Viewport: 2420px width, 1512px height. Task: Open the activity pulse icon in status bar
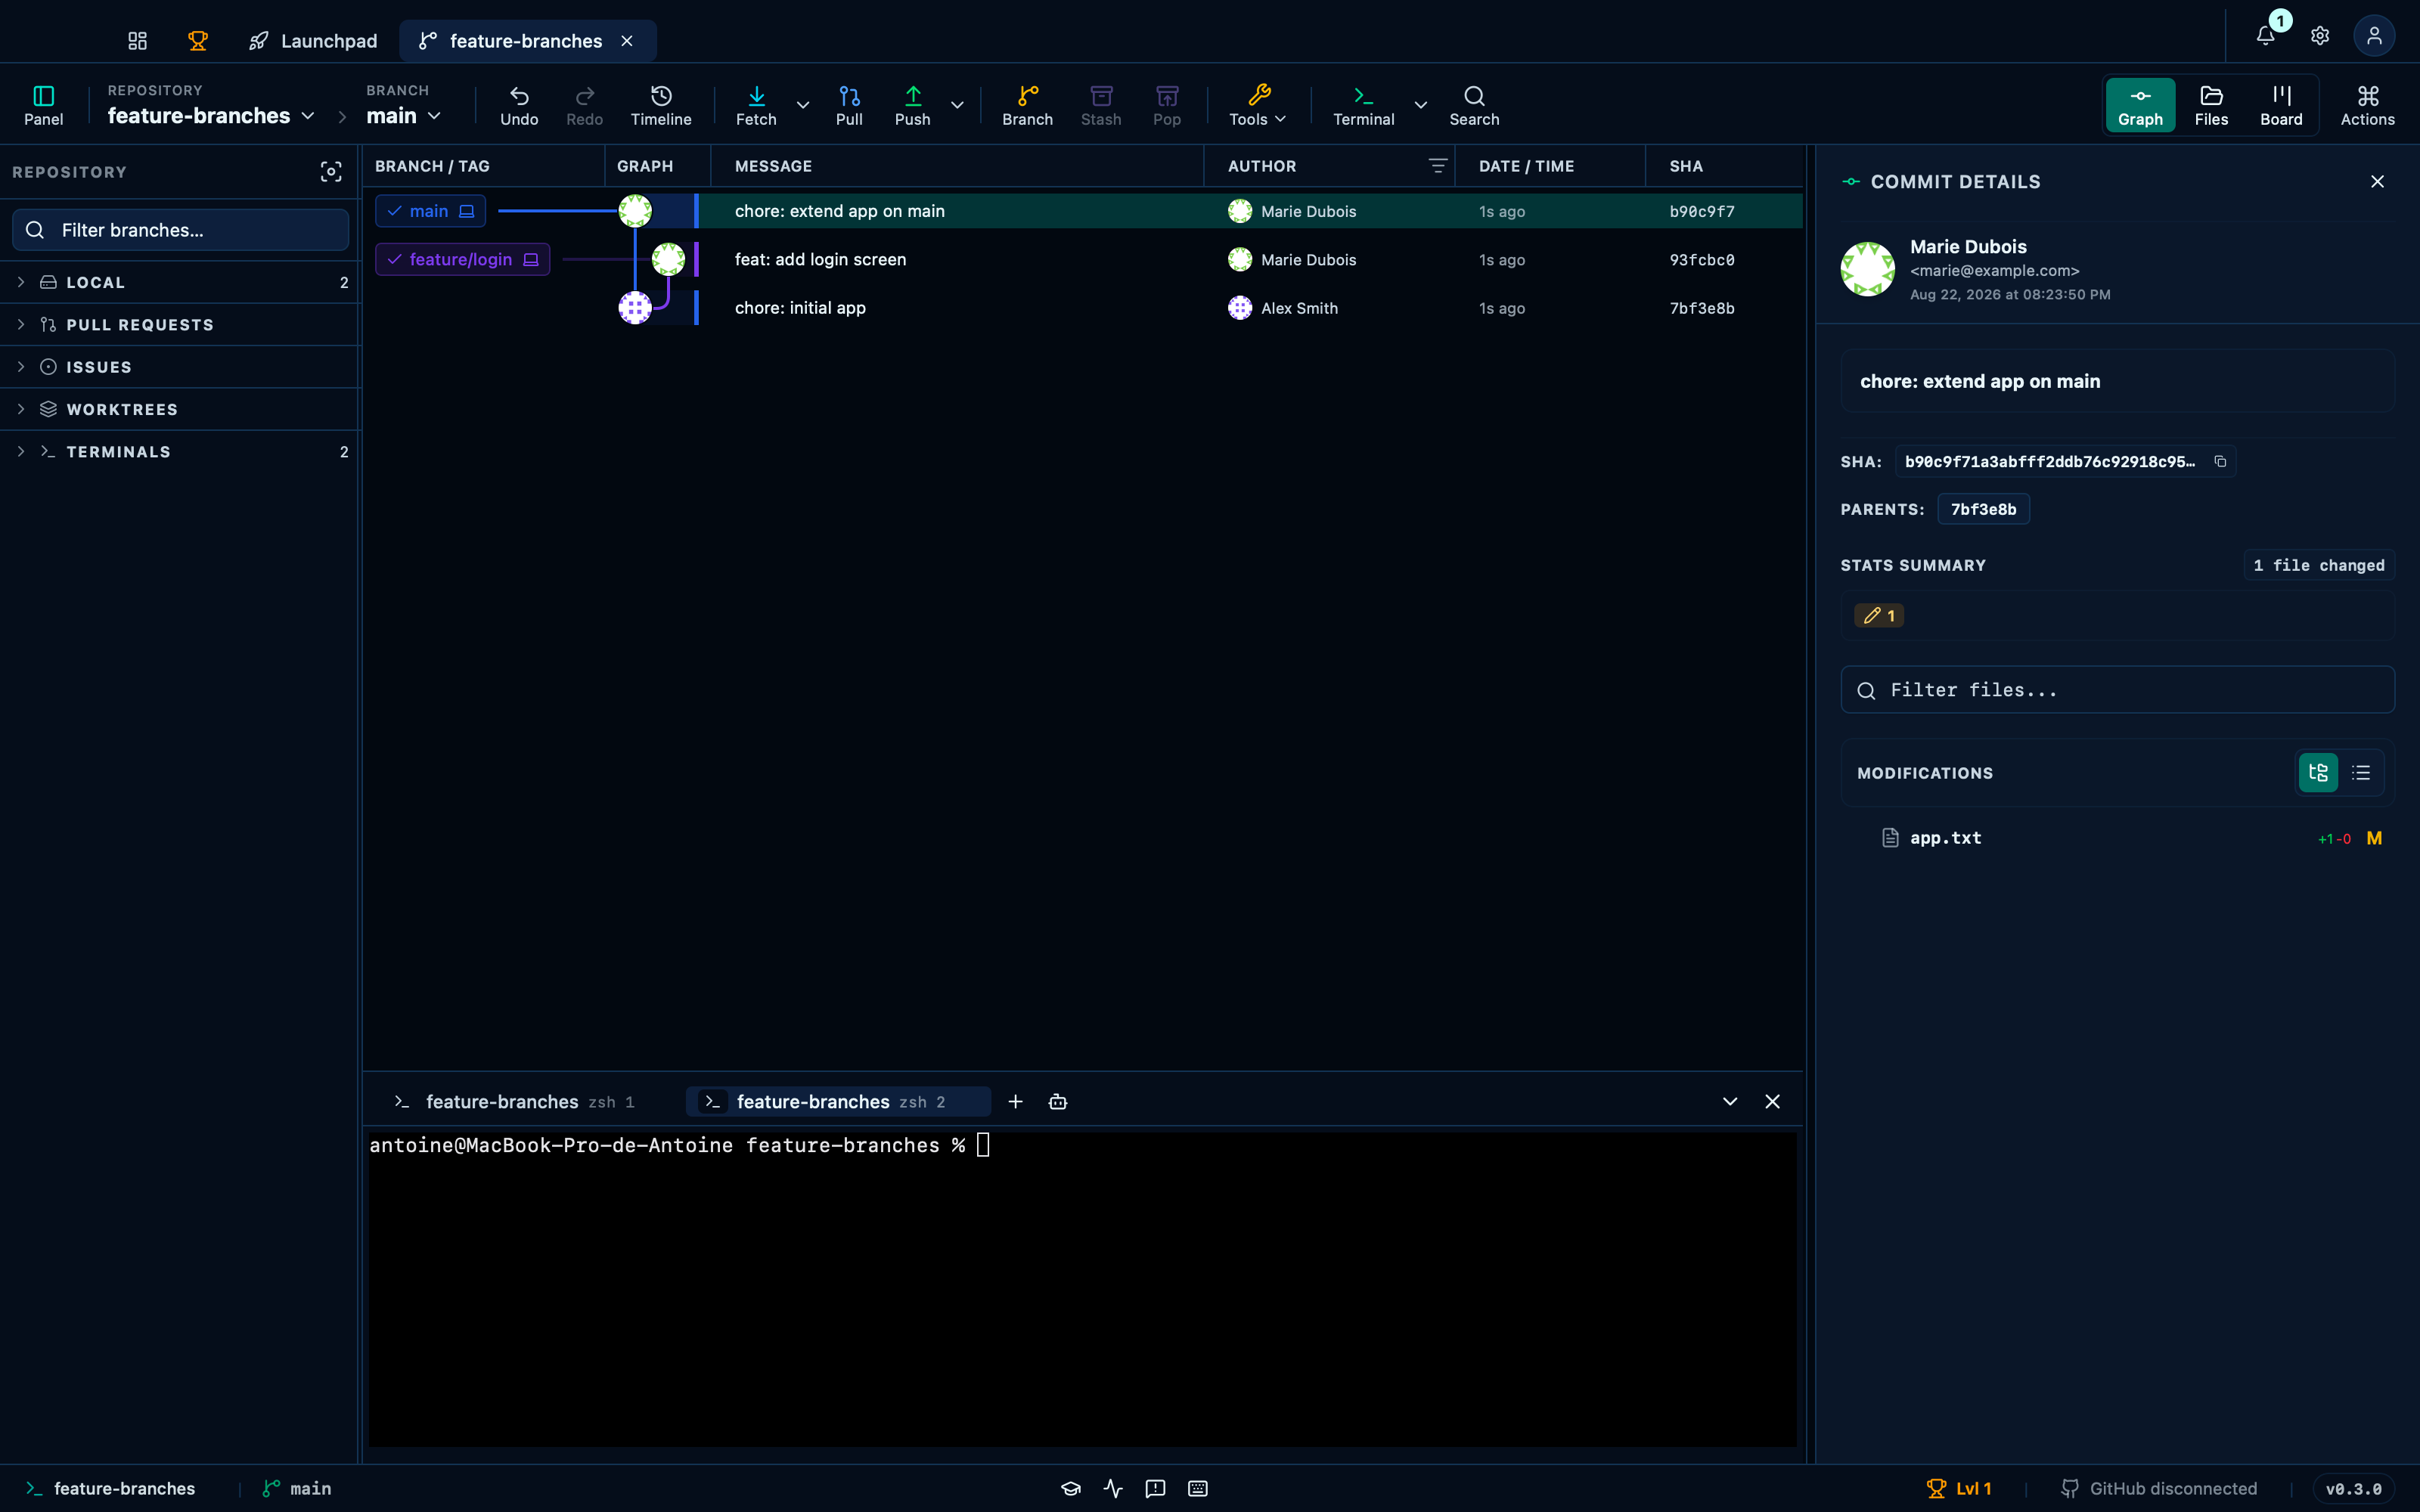coord(1113,1488)
